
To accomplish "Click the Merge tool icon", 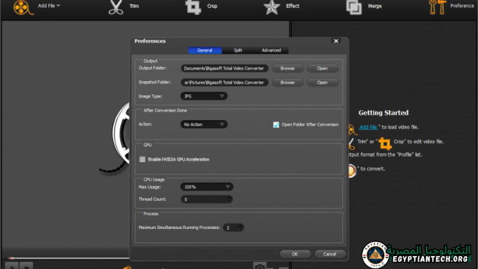I will (x=354, y=7).
